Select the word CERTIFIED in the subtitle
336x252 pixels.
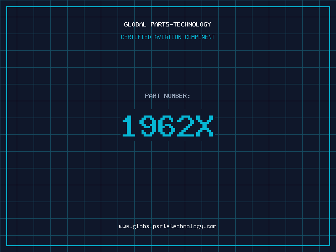tap(136, 37)
